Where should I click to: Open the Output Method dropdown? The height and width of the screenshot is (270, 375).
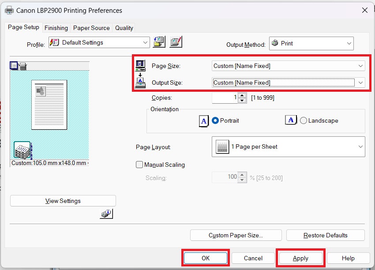pyautogui.click(x=311, y=44)
